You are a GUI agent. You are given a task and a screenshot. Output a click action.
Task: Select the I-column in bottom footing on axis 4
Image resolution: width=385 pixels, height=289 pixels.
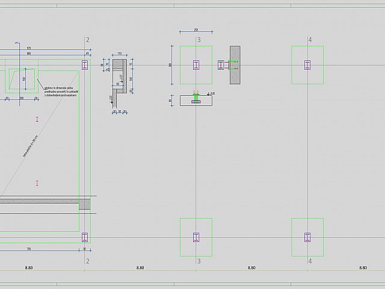pyautogui.click(x=307, y=237)
